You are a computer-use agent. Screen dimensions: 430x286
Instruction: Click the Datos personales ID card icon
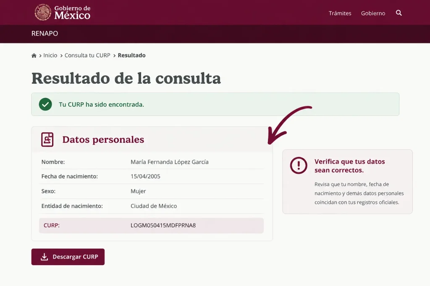click(x=47, y=139)
